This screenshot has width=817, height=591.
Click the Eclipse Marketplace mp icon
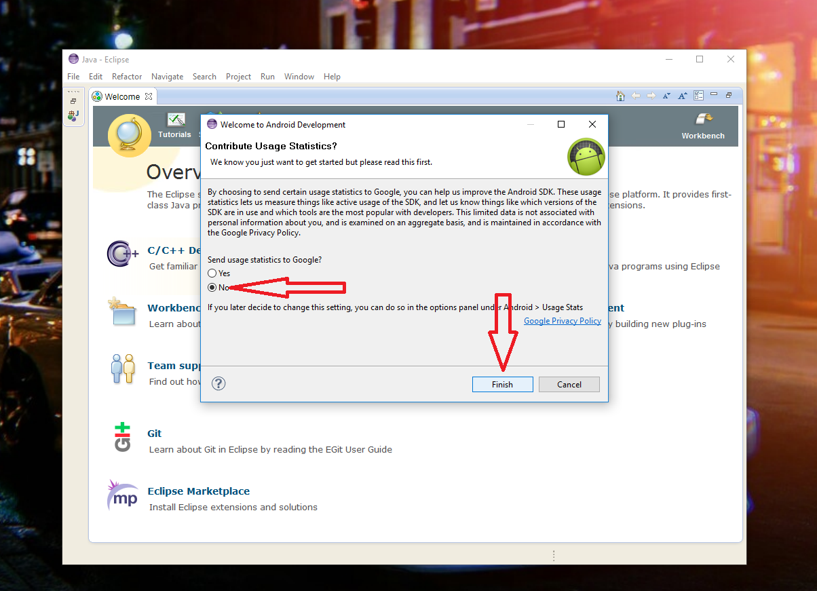coord(123,497)
